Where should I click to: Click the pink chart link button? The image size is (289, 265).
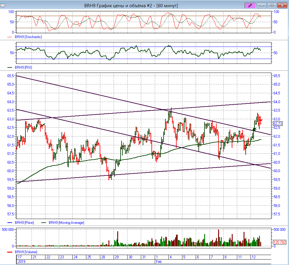pos(250,5)
